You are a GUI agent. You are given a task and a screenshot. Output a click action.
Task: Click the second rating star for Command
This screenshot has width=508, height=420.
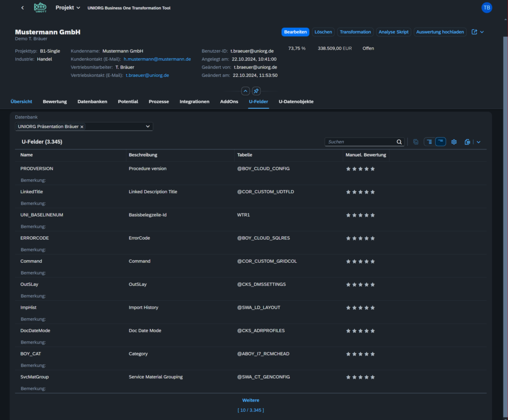[354, 262]
